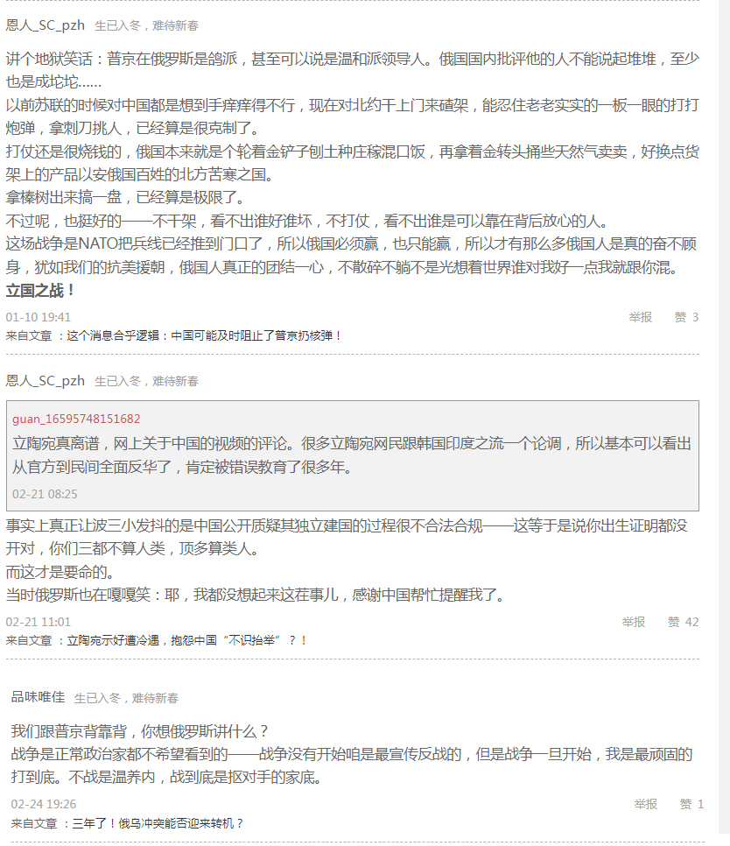Report the 品味唯佳 comment via 举报
This screenshot has width=730, height=846.
645,805
